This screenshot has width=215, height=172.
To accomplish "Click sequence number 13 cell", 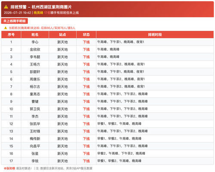I will click(11, 131).
